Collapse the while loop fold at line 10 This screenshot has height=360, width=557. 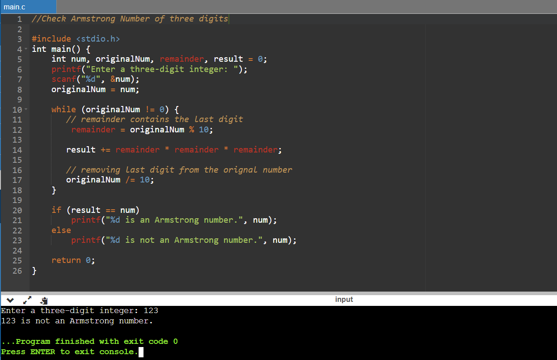pos(25,109)
